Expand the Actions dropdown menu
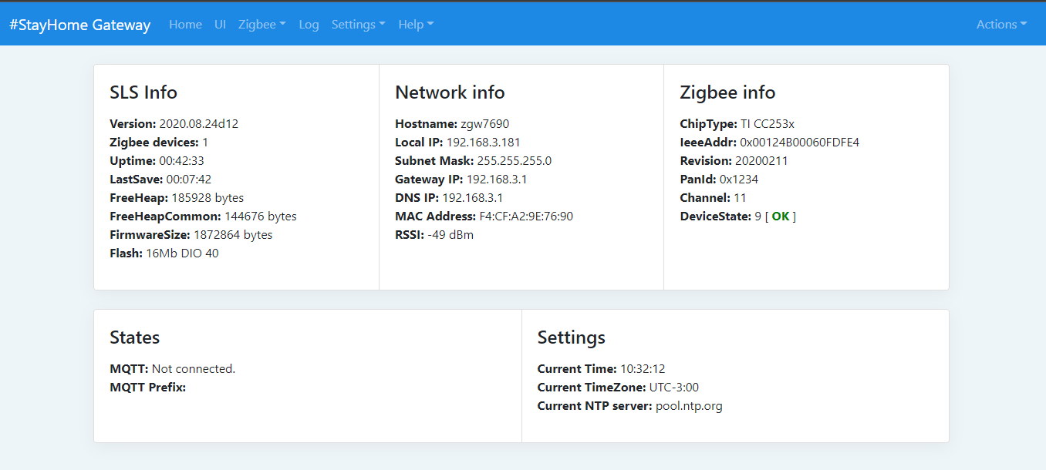This screenshot has width=1046, height=470. coord(1000,25)
